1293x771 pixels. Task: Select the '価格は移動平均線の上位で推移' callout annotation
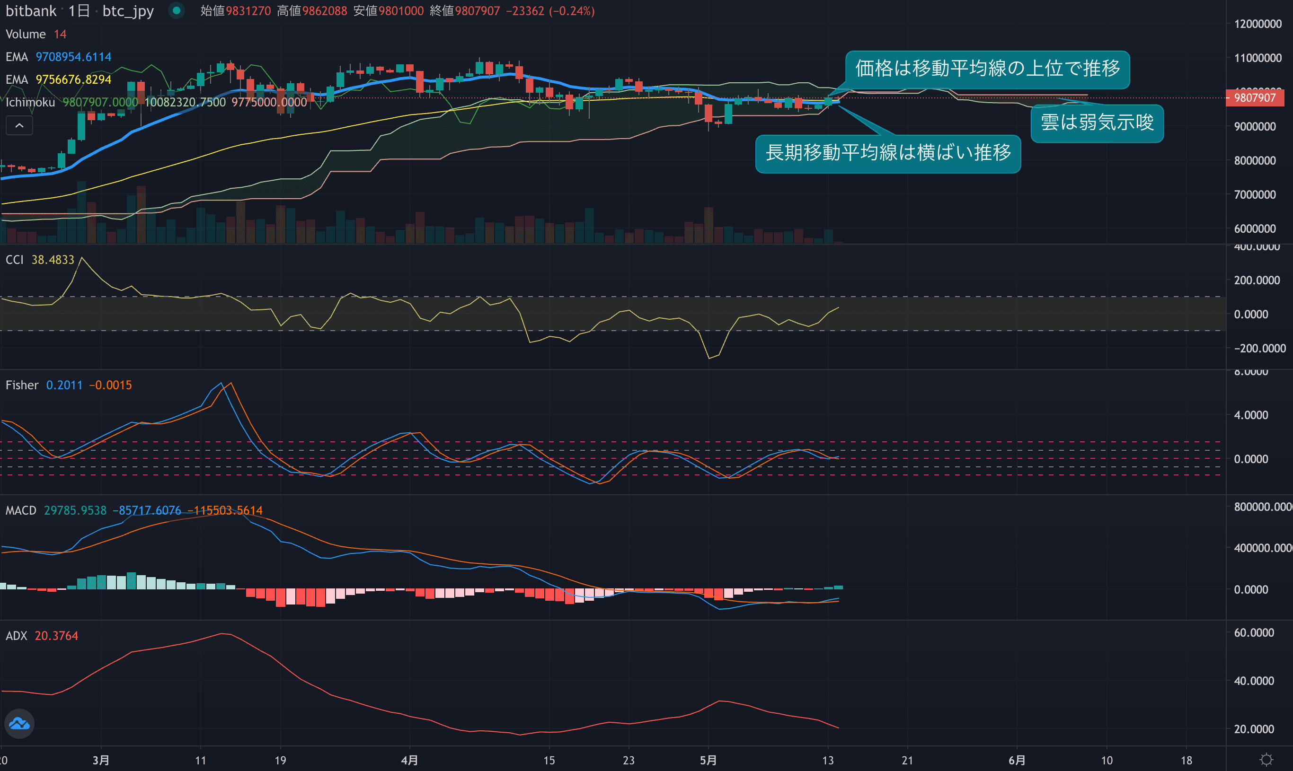coord(987,69)
